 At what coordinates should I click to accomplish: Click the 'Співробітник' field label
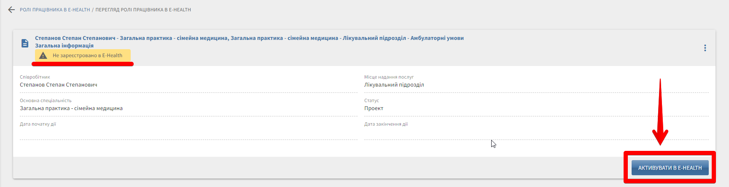click(35, 77)
